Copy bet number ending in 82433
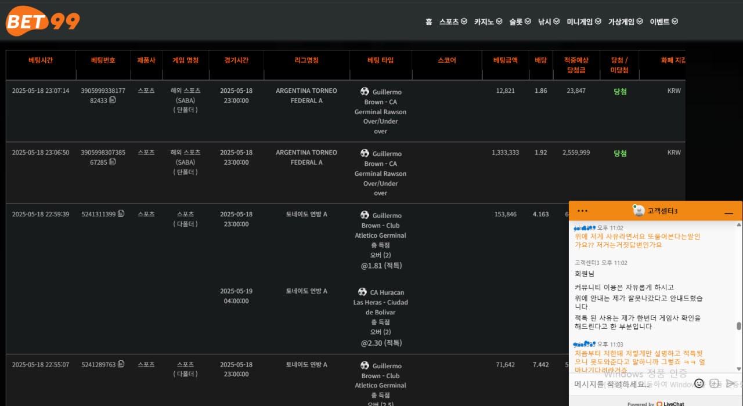Viewport: 743px width, 406px height. 113,100
